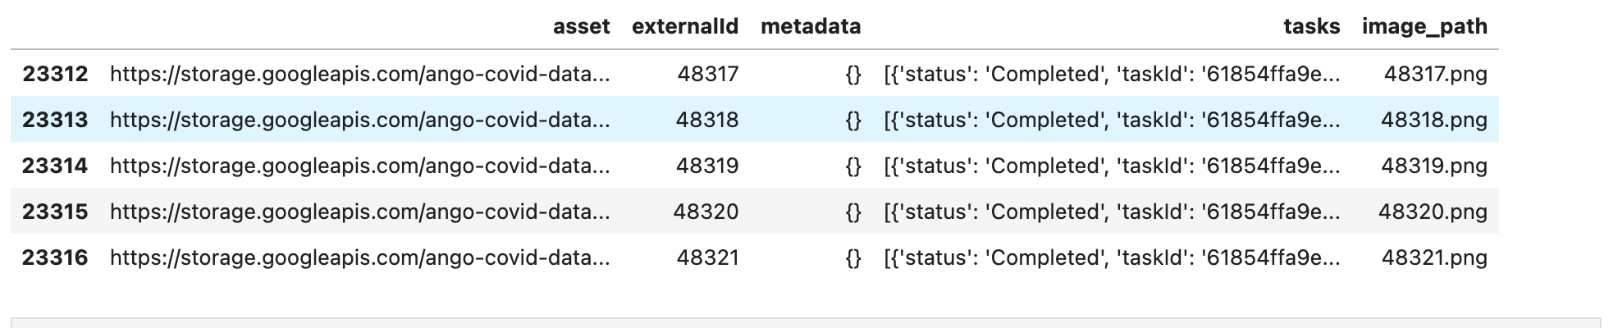Click externalId value 48320
The image size is (1618, 328).
(x=706, y=212)
